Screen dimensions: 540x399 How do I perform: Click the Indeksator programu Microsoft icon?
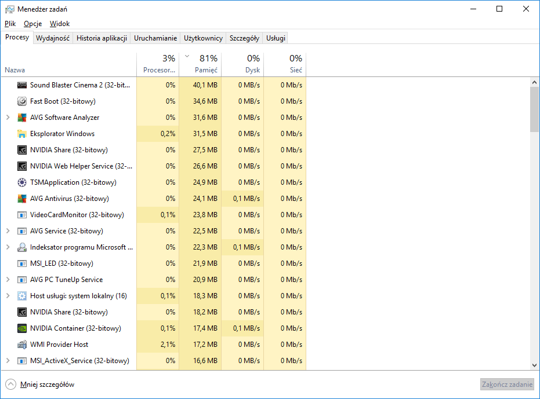coord(22,247)
